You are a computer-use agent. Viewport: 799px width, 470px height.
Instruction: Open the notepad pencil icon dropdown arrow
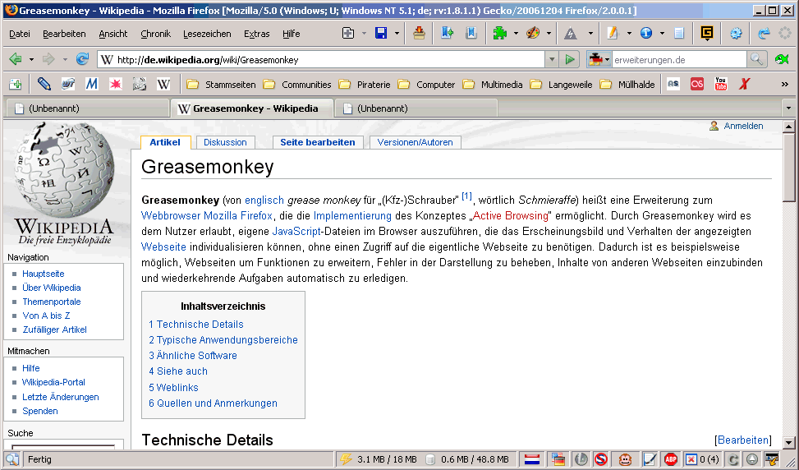click(629, 34)
